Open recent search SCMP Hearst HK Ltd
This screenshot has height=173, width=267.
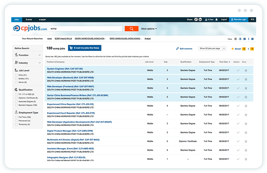63,38
